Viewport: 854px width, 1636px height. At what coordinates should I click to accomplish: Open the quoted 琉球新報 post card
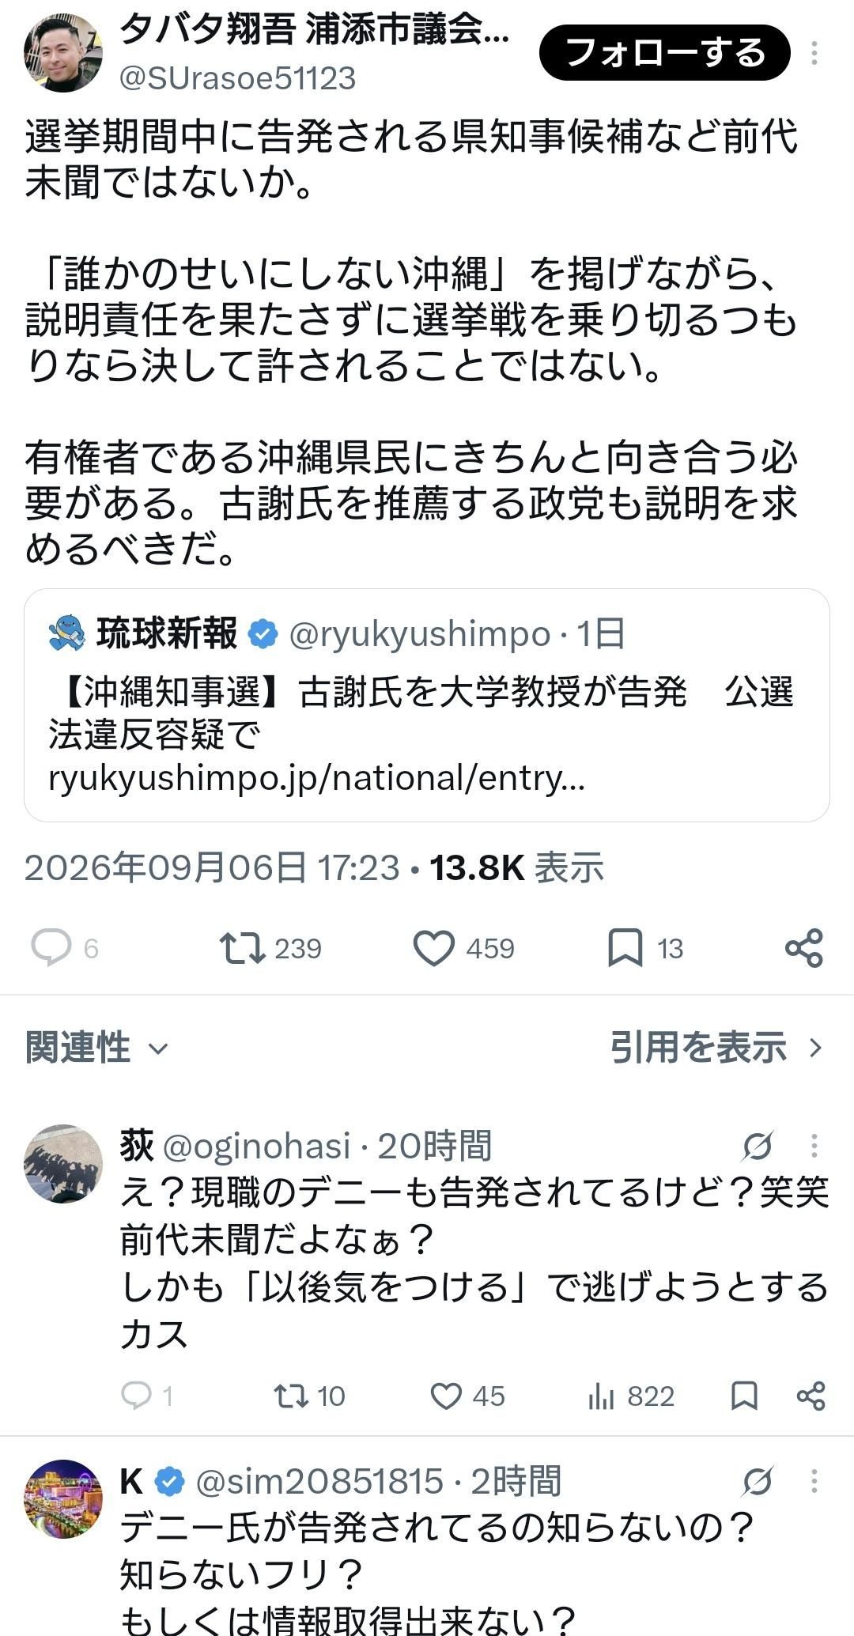pos(427,705)
